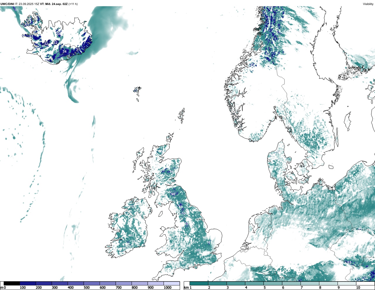Click the black 0–100 m legend swatch
The height and width of the screenshot is (290, 375).
coord(12,284)
